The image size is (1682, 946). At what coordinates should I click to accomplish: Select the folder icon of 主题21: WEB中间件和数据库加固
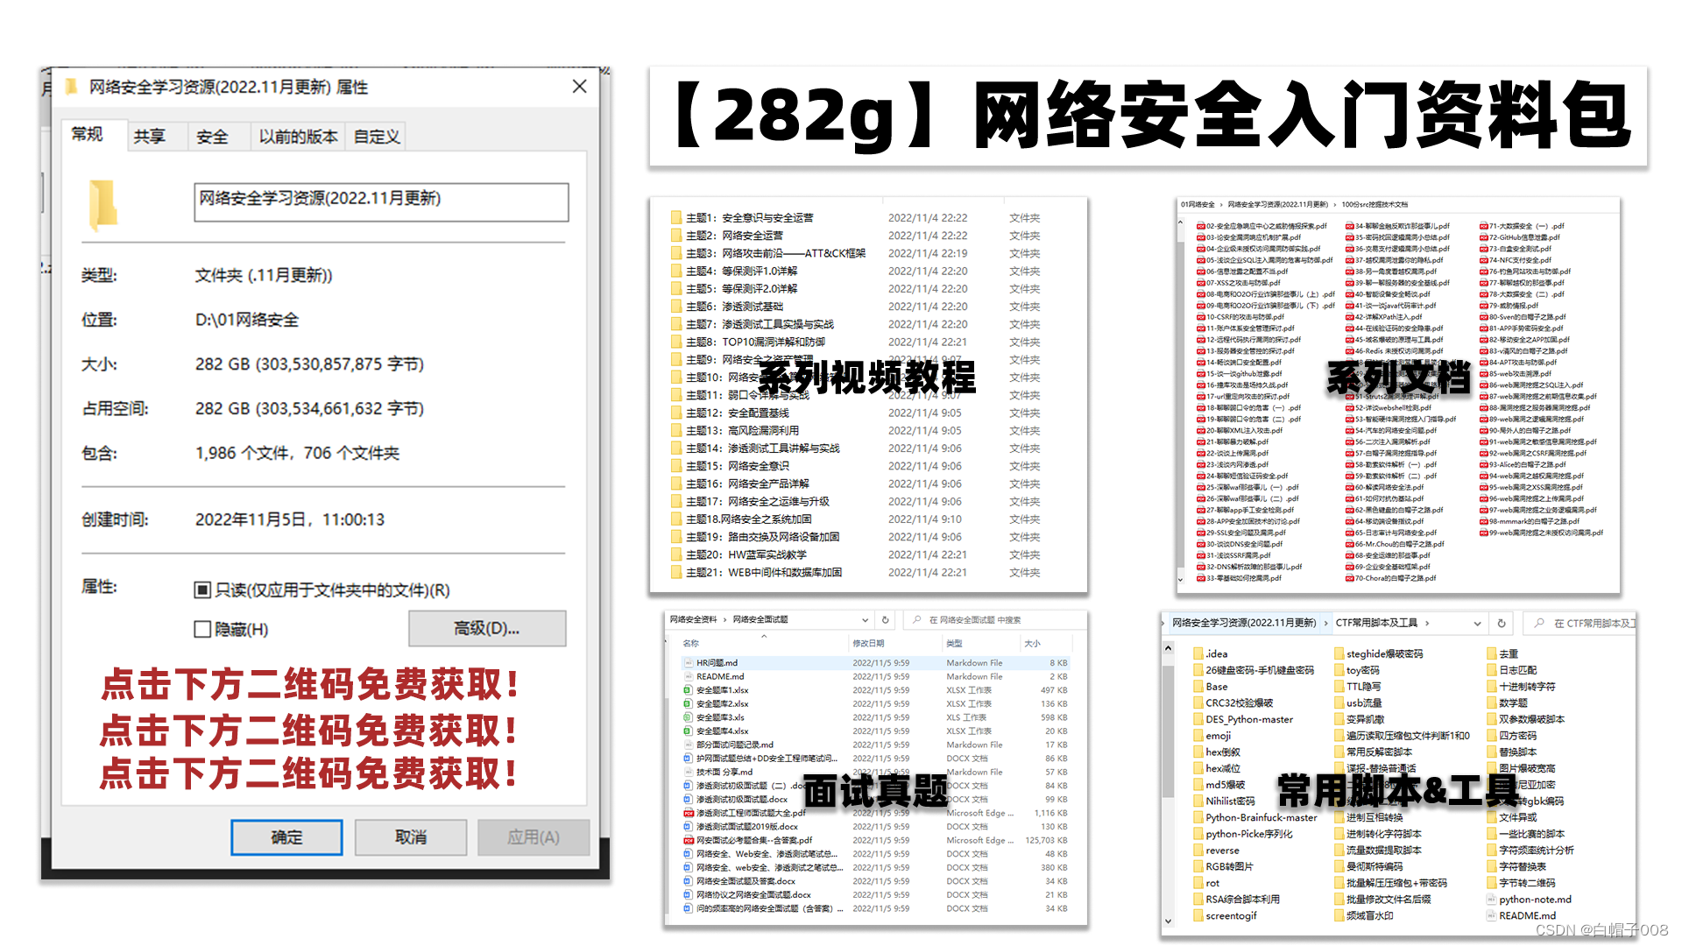tap(675, 572)
